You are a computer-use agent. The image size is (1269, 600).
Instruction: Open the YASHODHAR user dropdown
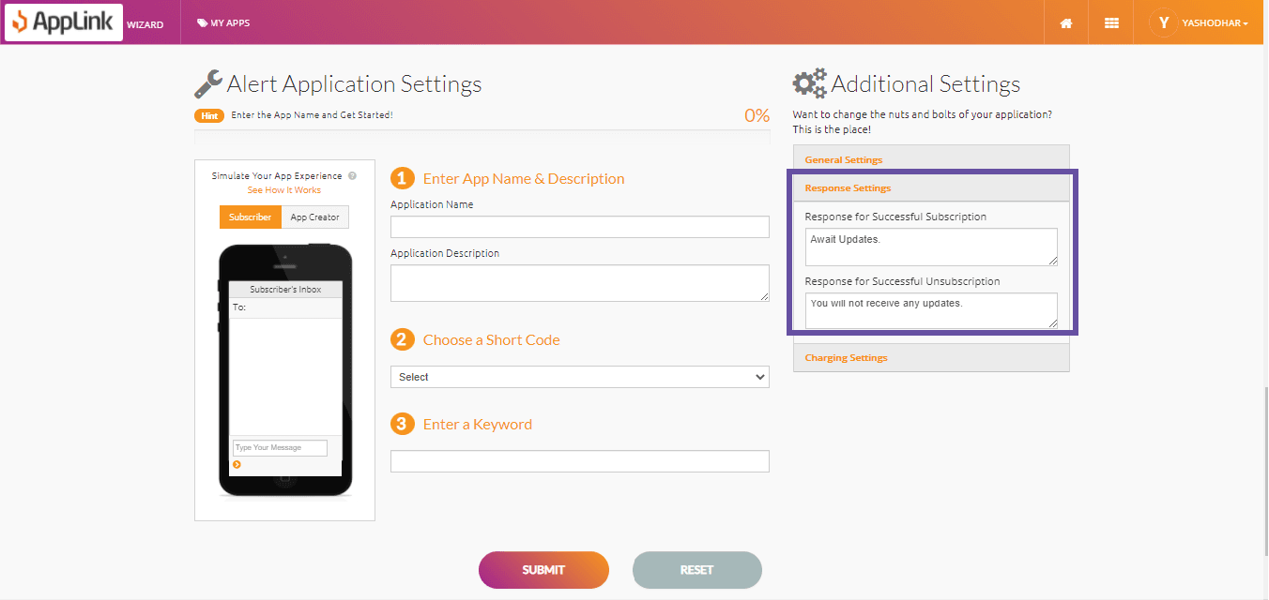[x=1216, y=23]
